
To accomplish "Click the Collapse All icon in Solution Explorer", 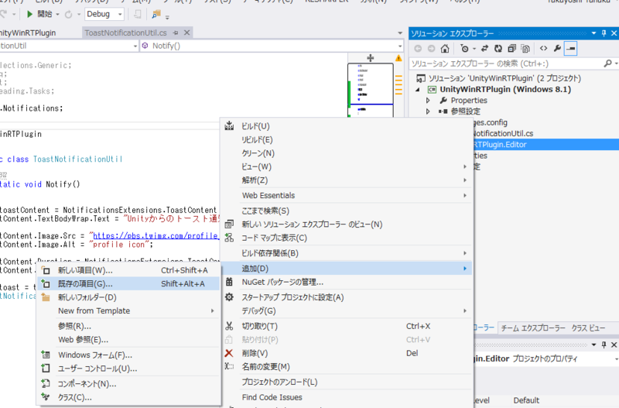I will pos(511,49).
